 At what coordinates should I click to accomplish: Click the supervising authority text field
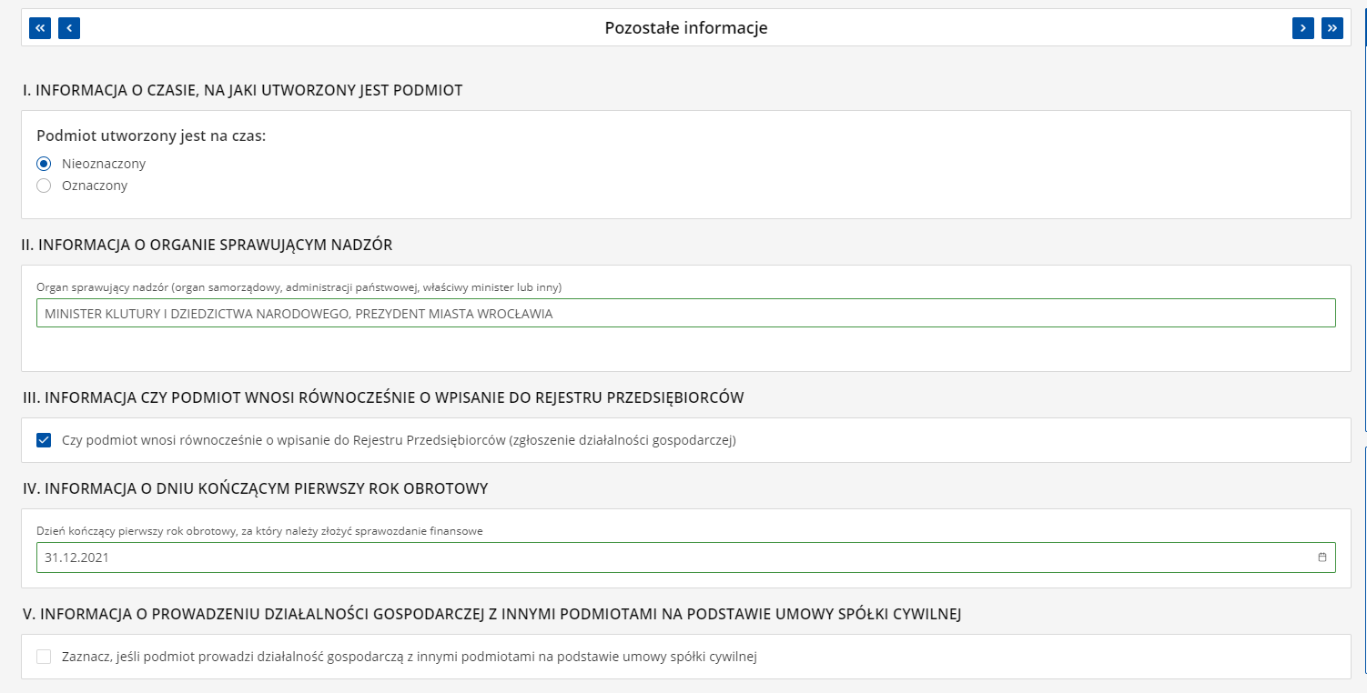click(x=685, y=313)
